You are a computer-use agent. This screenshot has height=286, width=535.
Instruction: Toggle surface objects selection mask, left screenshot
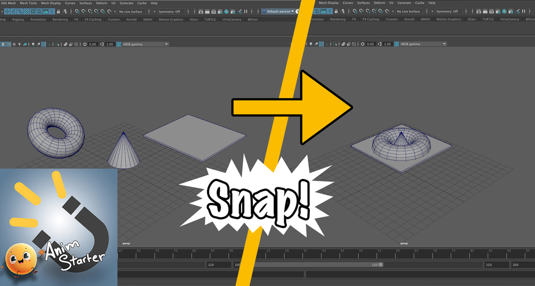tap(26, 11)
